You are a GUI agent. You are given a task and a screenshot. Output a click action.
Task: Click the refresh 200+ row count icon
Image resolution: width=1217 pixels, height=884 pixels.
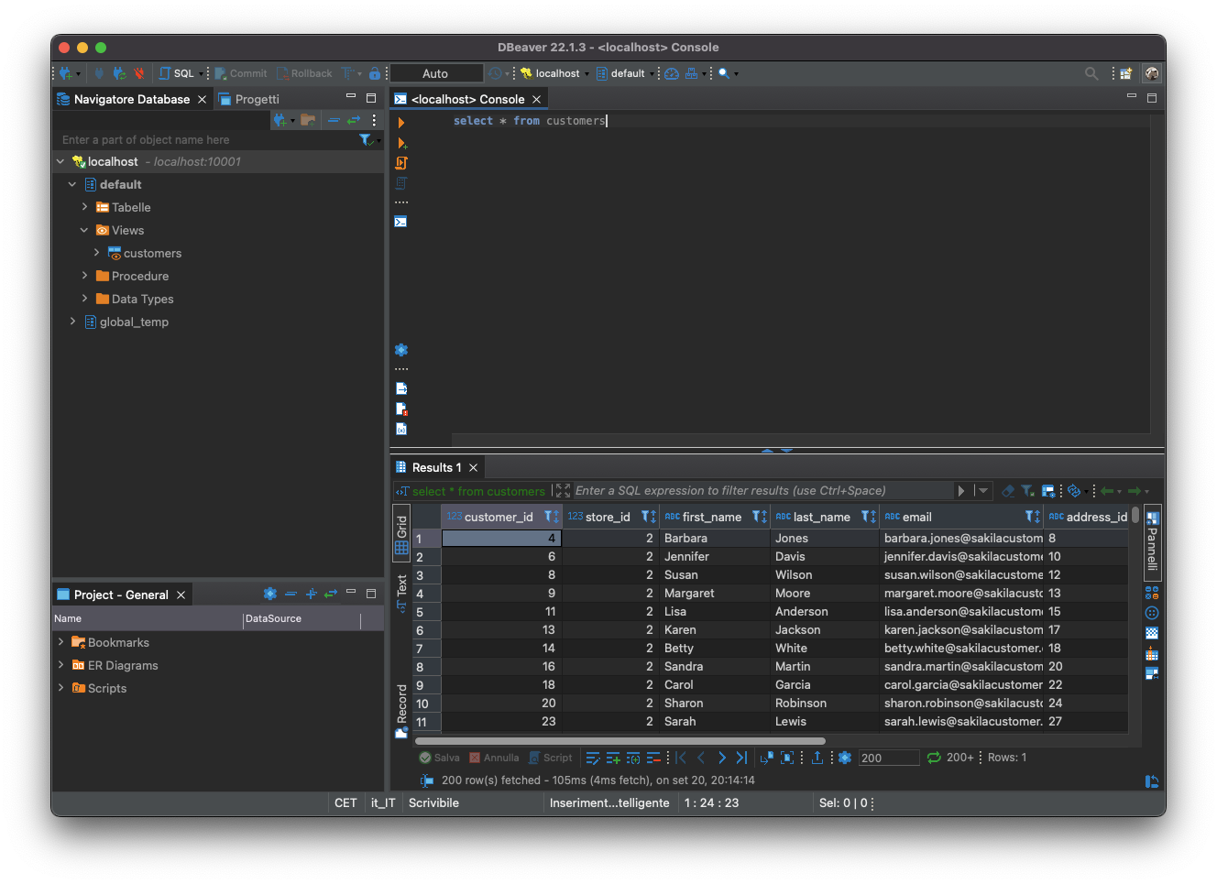pyautogui.click(x=934, y=758)
